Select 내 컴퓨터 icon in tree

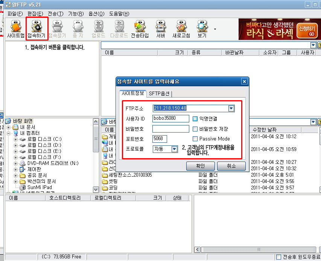[x=15, y=133]
